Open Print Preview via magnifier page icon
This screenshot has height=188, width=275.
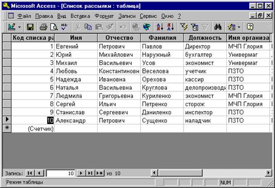click(54, 27)
